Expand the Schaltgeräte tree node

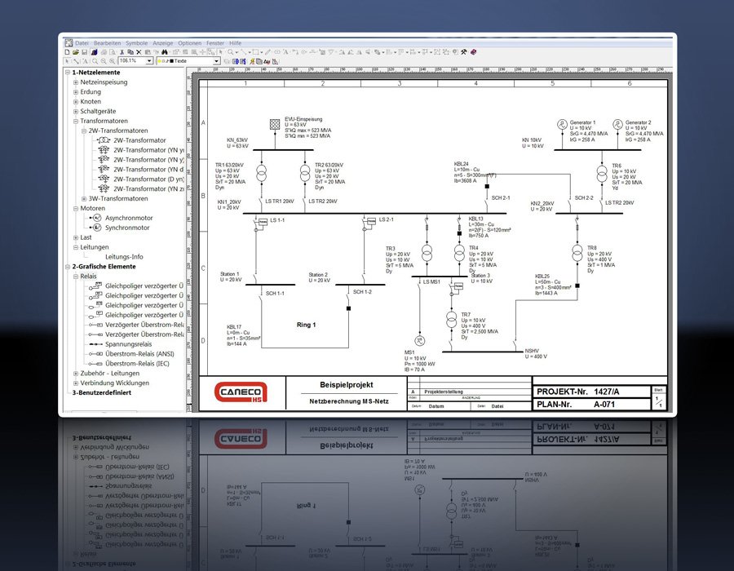tap(75, 112)
